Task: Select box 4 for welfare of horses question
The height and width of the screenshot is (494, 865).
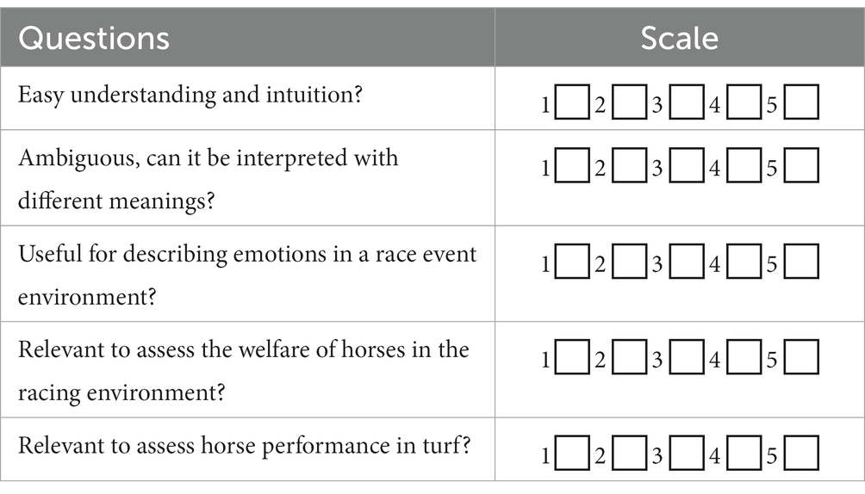Action: tap(744, 357)
